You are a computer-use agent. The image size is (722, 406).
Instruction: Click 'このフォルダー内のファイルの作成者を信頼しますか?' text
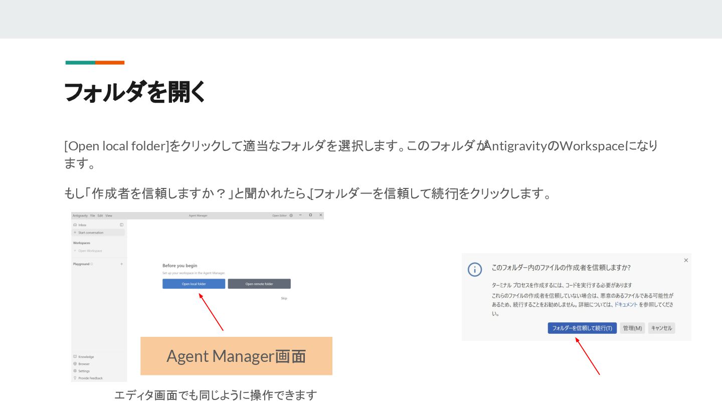point(561,267)
